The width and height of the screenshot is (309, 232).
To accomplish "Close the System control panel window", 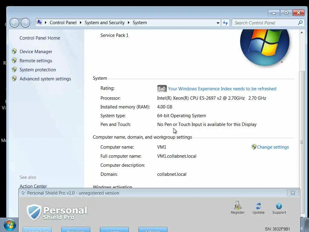I will click(298, 13).
